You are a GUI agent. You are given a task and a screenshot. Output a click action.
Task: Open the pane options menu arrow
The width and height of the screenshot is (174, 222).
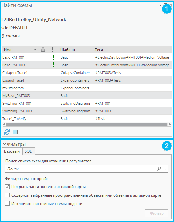[160, 5]
